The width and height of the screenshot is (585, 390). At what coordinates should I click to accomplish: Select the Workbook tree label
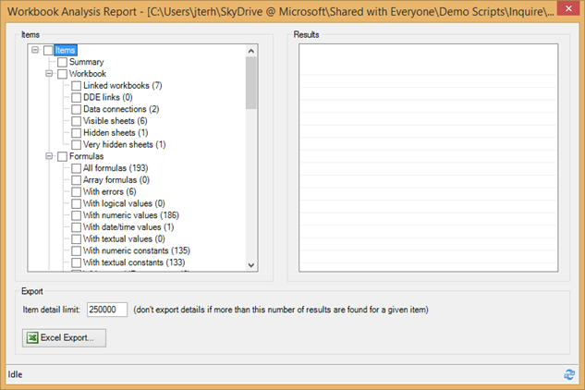point(88,74)
